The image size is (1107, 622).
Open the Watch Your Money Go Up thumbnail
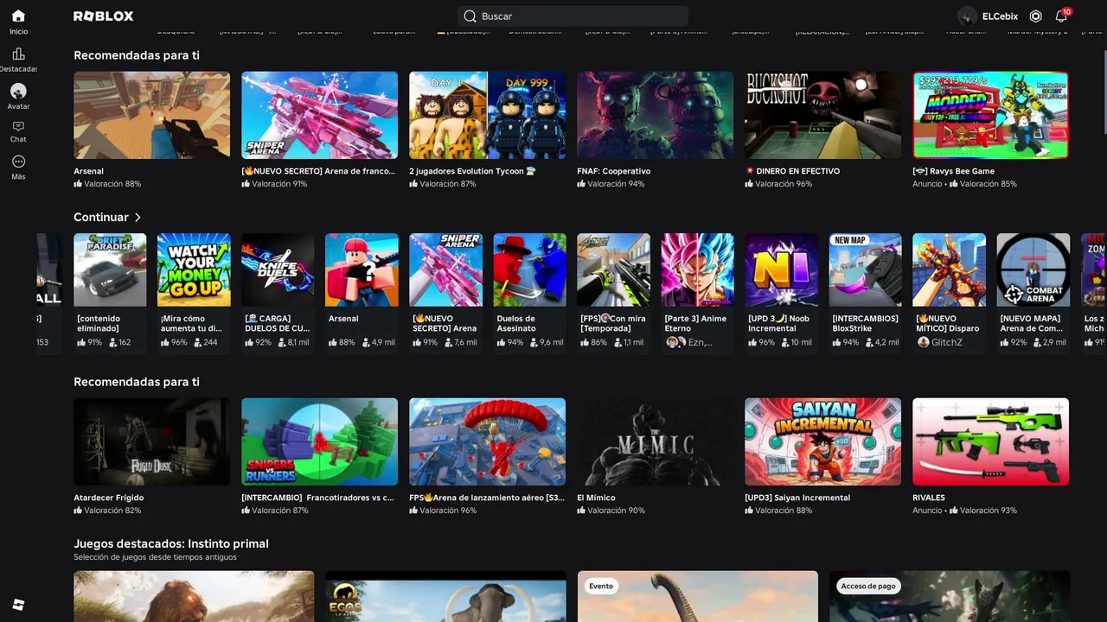(x=194, y=270)
